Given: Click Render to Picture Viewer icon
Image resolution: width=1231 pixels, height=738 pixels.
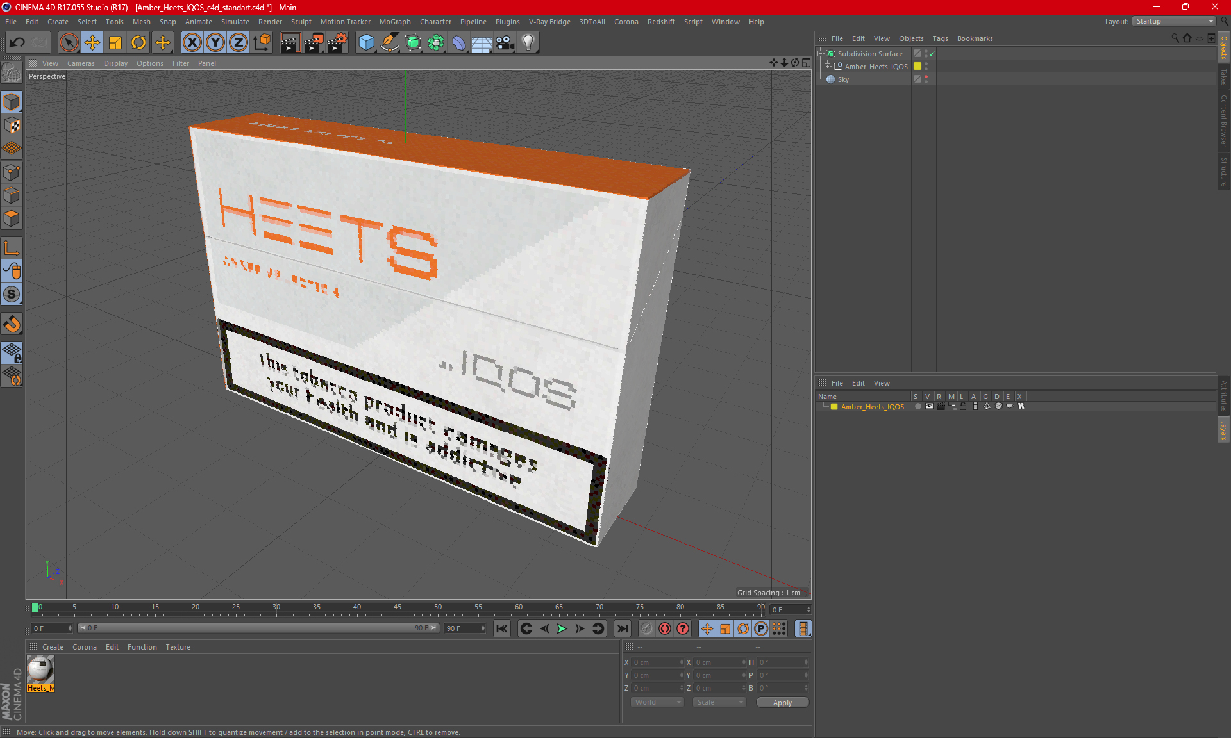Looking at the screenshot, I should coord(314,43).
